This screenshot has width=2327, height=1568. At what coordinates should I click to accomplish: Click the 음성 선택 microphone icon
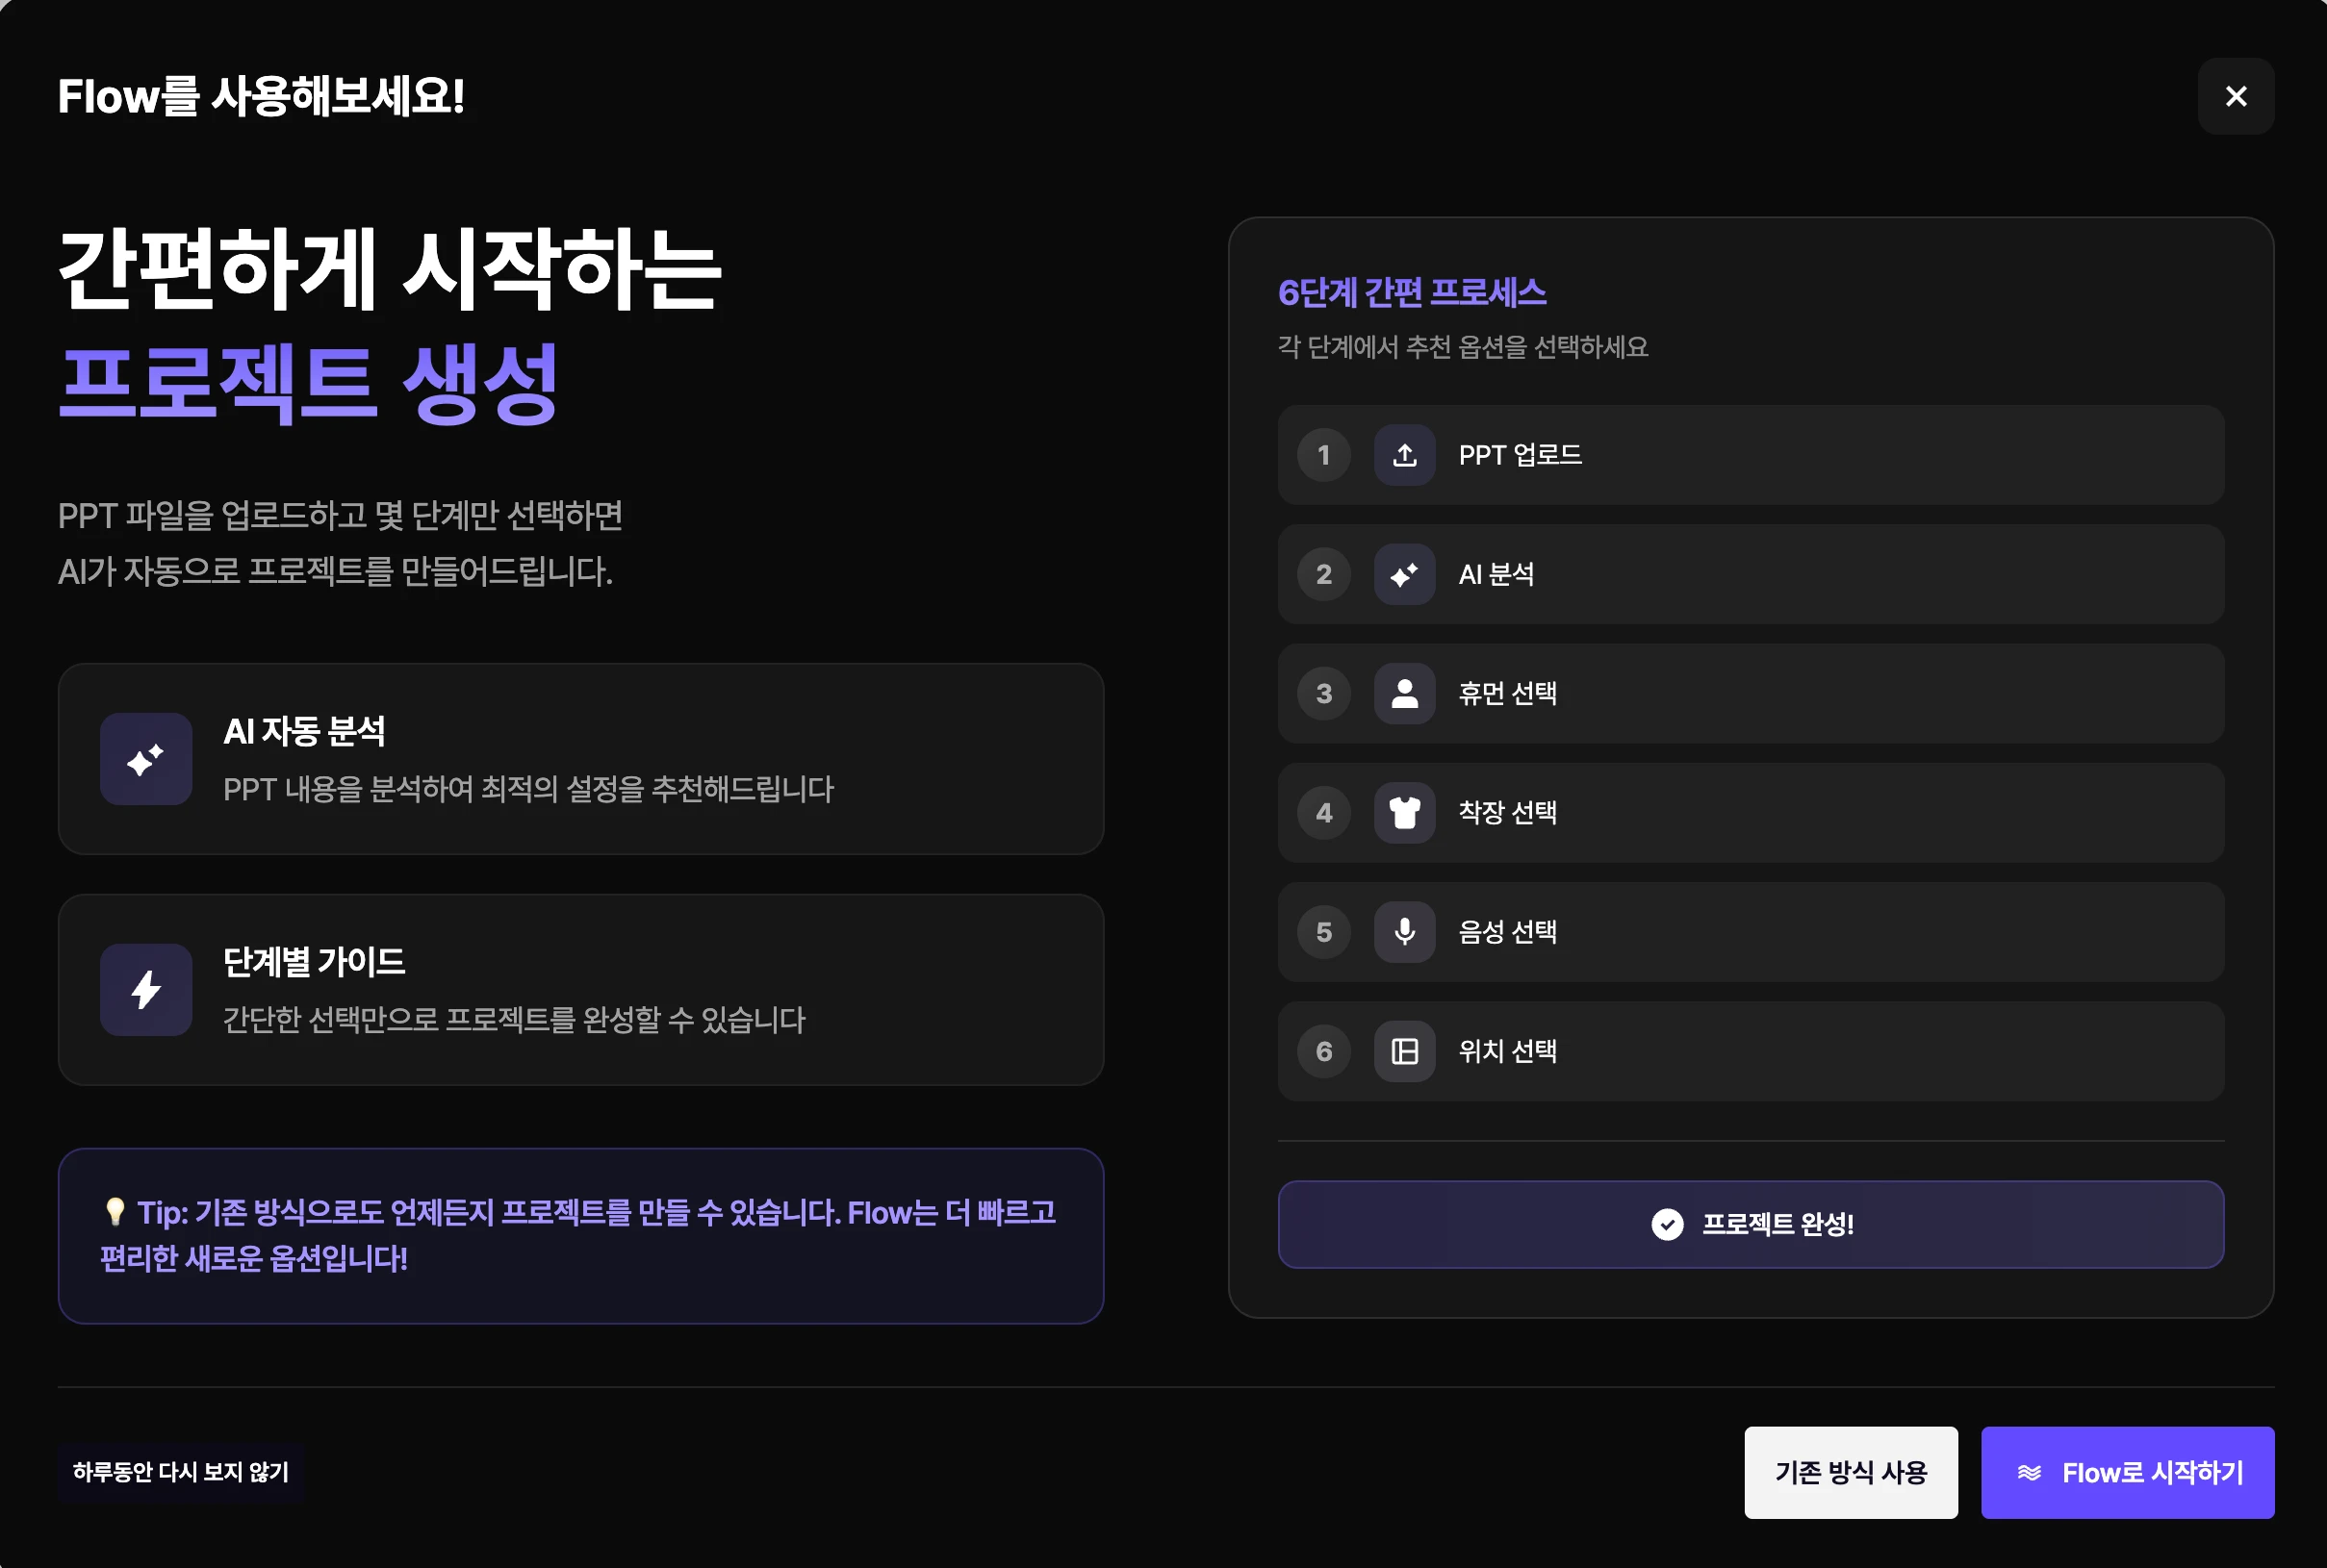point(1405,932)
